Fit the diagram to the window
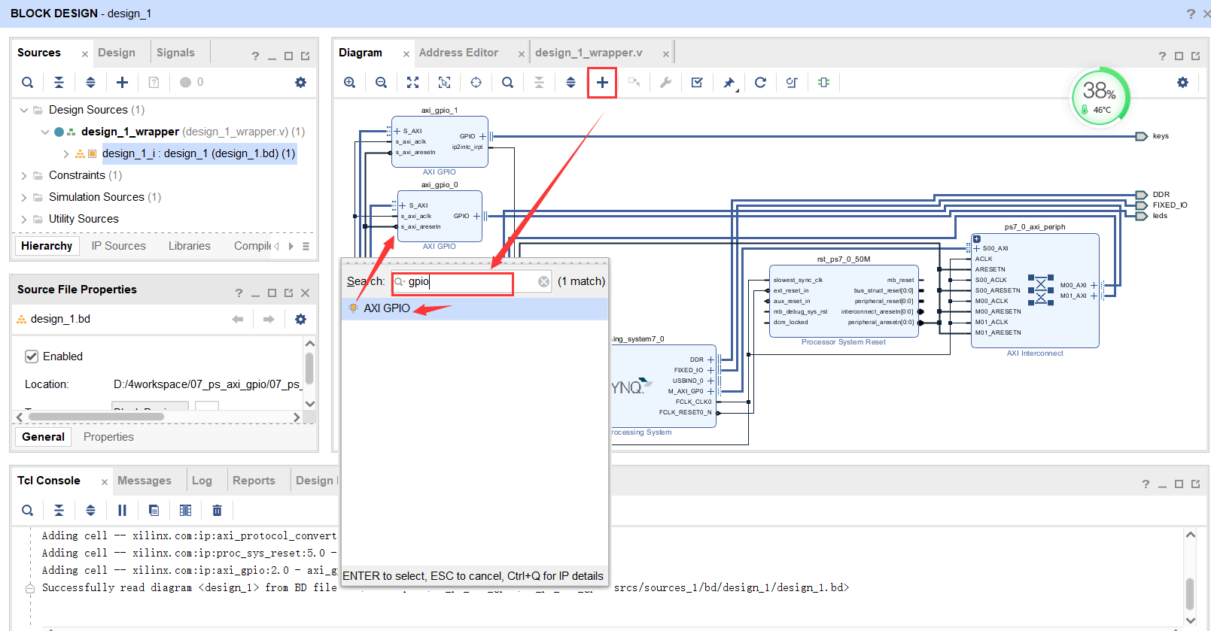This screenshot has height=631, width=1211. point(413,83)
